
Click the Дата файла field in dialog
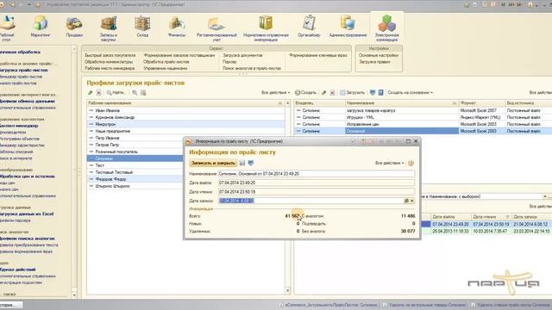(x=317, y=183)
